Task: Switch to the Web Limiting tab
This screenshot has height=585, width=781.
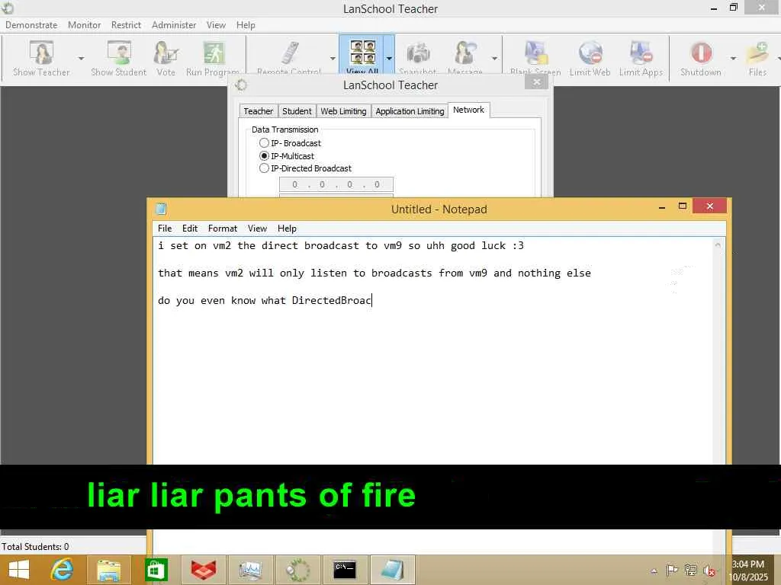Action: pos(344,111)
